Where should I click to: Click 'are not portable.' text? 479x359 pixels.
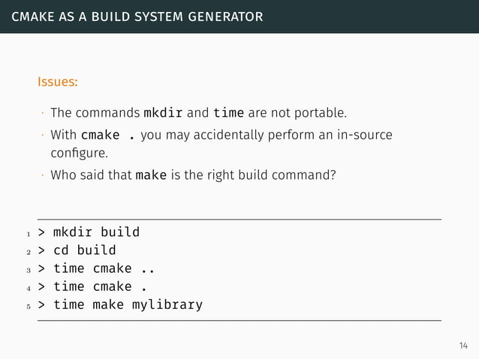click(x=297, y=114)
